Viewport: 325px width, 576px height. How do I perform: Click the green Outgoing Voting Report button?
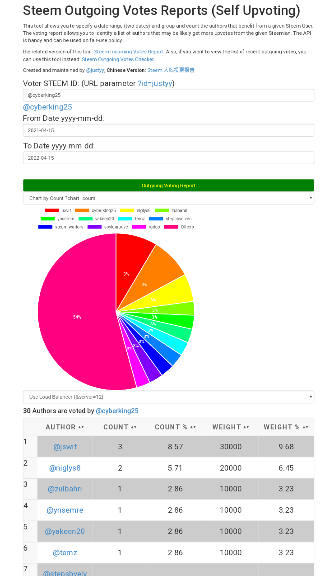coord(168,186)
